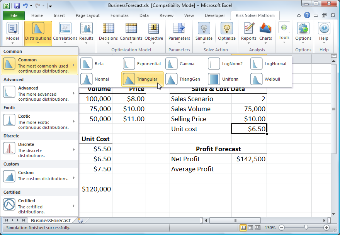Open the Charts tool
340x235 pixels.
[x=265, y=29]
